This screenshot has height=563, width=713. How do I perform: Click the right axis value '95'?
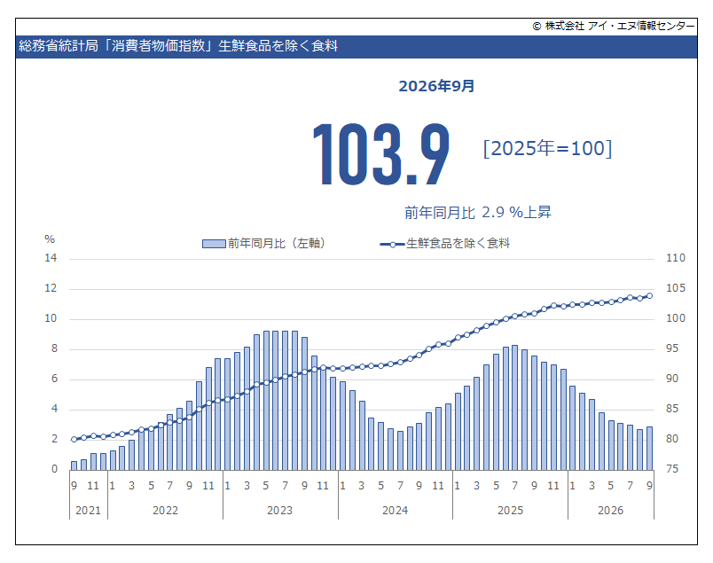click(672, 348)
